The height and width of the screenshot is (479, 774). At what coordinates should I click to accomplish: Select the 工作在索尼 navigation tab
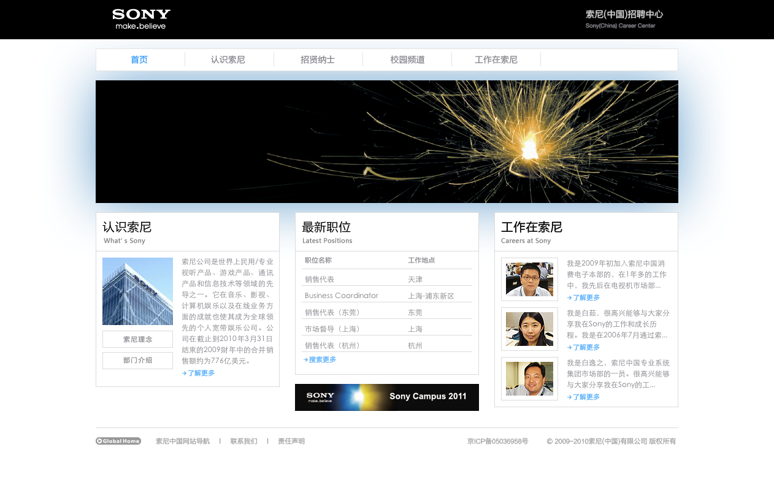tap(496, 60)
